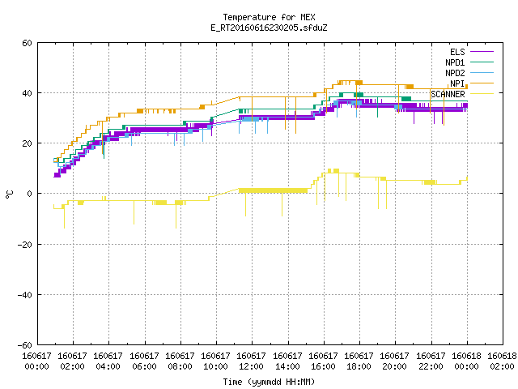Click the y-axis label -20
518x389 pixels.
[x=25, y=245]
